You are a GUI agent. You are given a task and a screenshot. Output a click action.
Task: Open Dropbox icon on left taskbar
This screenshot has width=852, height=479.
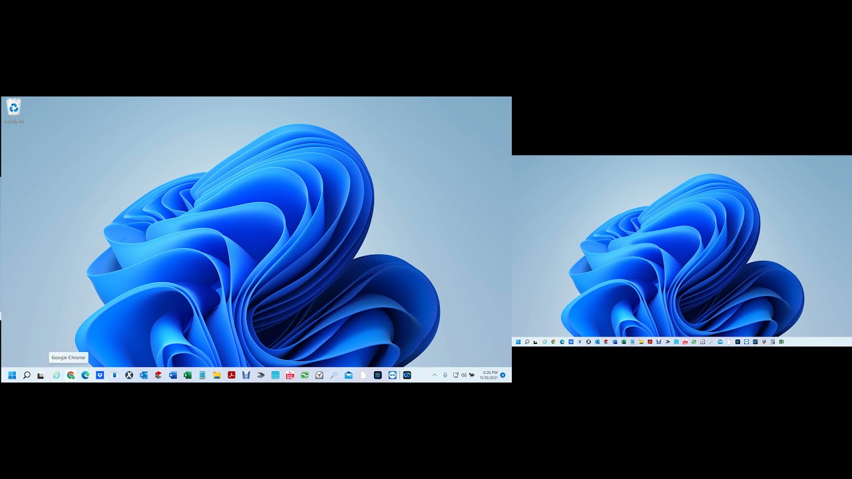pyautogui.click(x=100, y=375)
